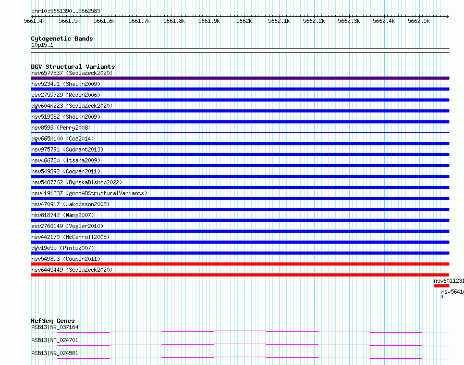Click the 5662k ruler tick label

[244, 21]
